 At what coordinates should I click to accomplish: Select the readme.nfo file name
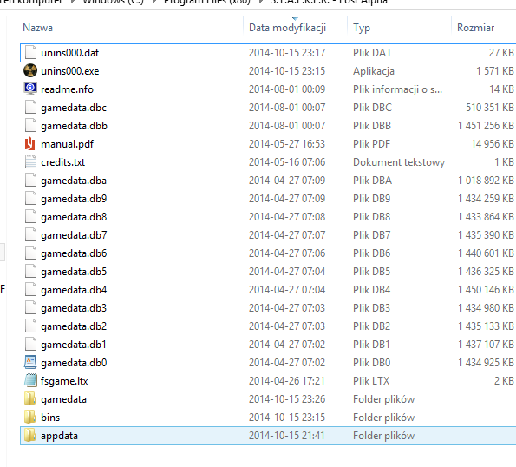pos(67,89)
